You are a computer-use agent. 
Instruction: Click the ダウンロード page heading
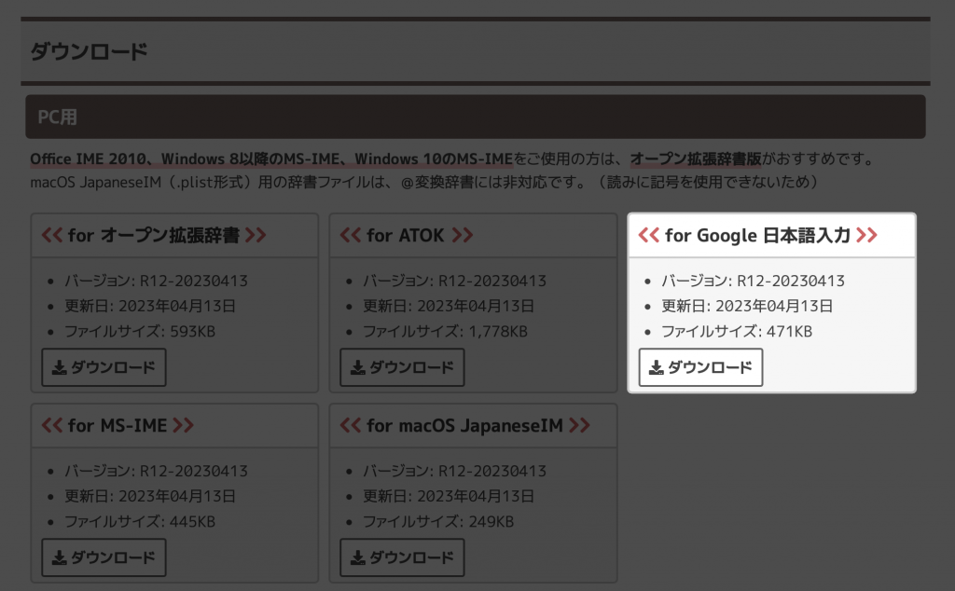pos(90,51)
